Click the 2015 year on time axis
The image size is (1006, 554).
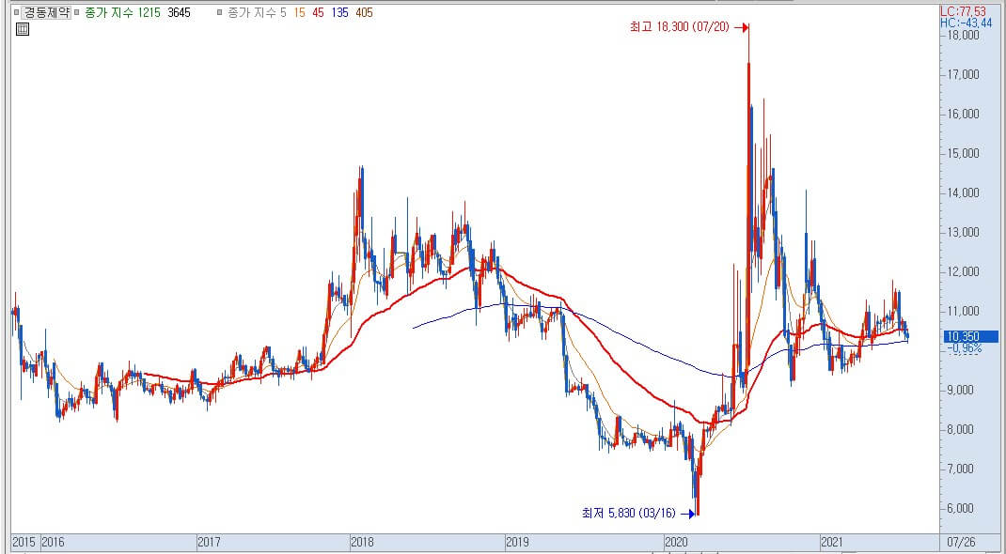(24, 542)
